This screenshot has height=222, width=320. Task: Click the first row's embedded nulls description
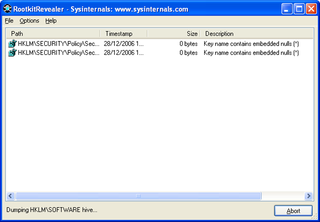[x=251, y=44]
